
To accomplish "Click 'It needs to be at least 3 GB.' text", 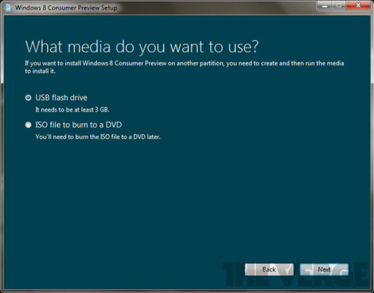I will (72, 109).
